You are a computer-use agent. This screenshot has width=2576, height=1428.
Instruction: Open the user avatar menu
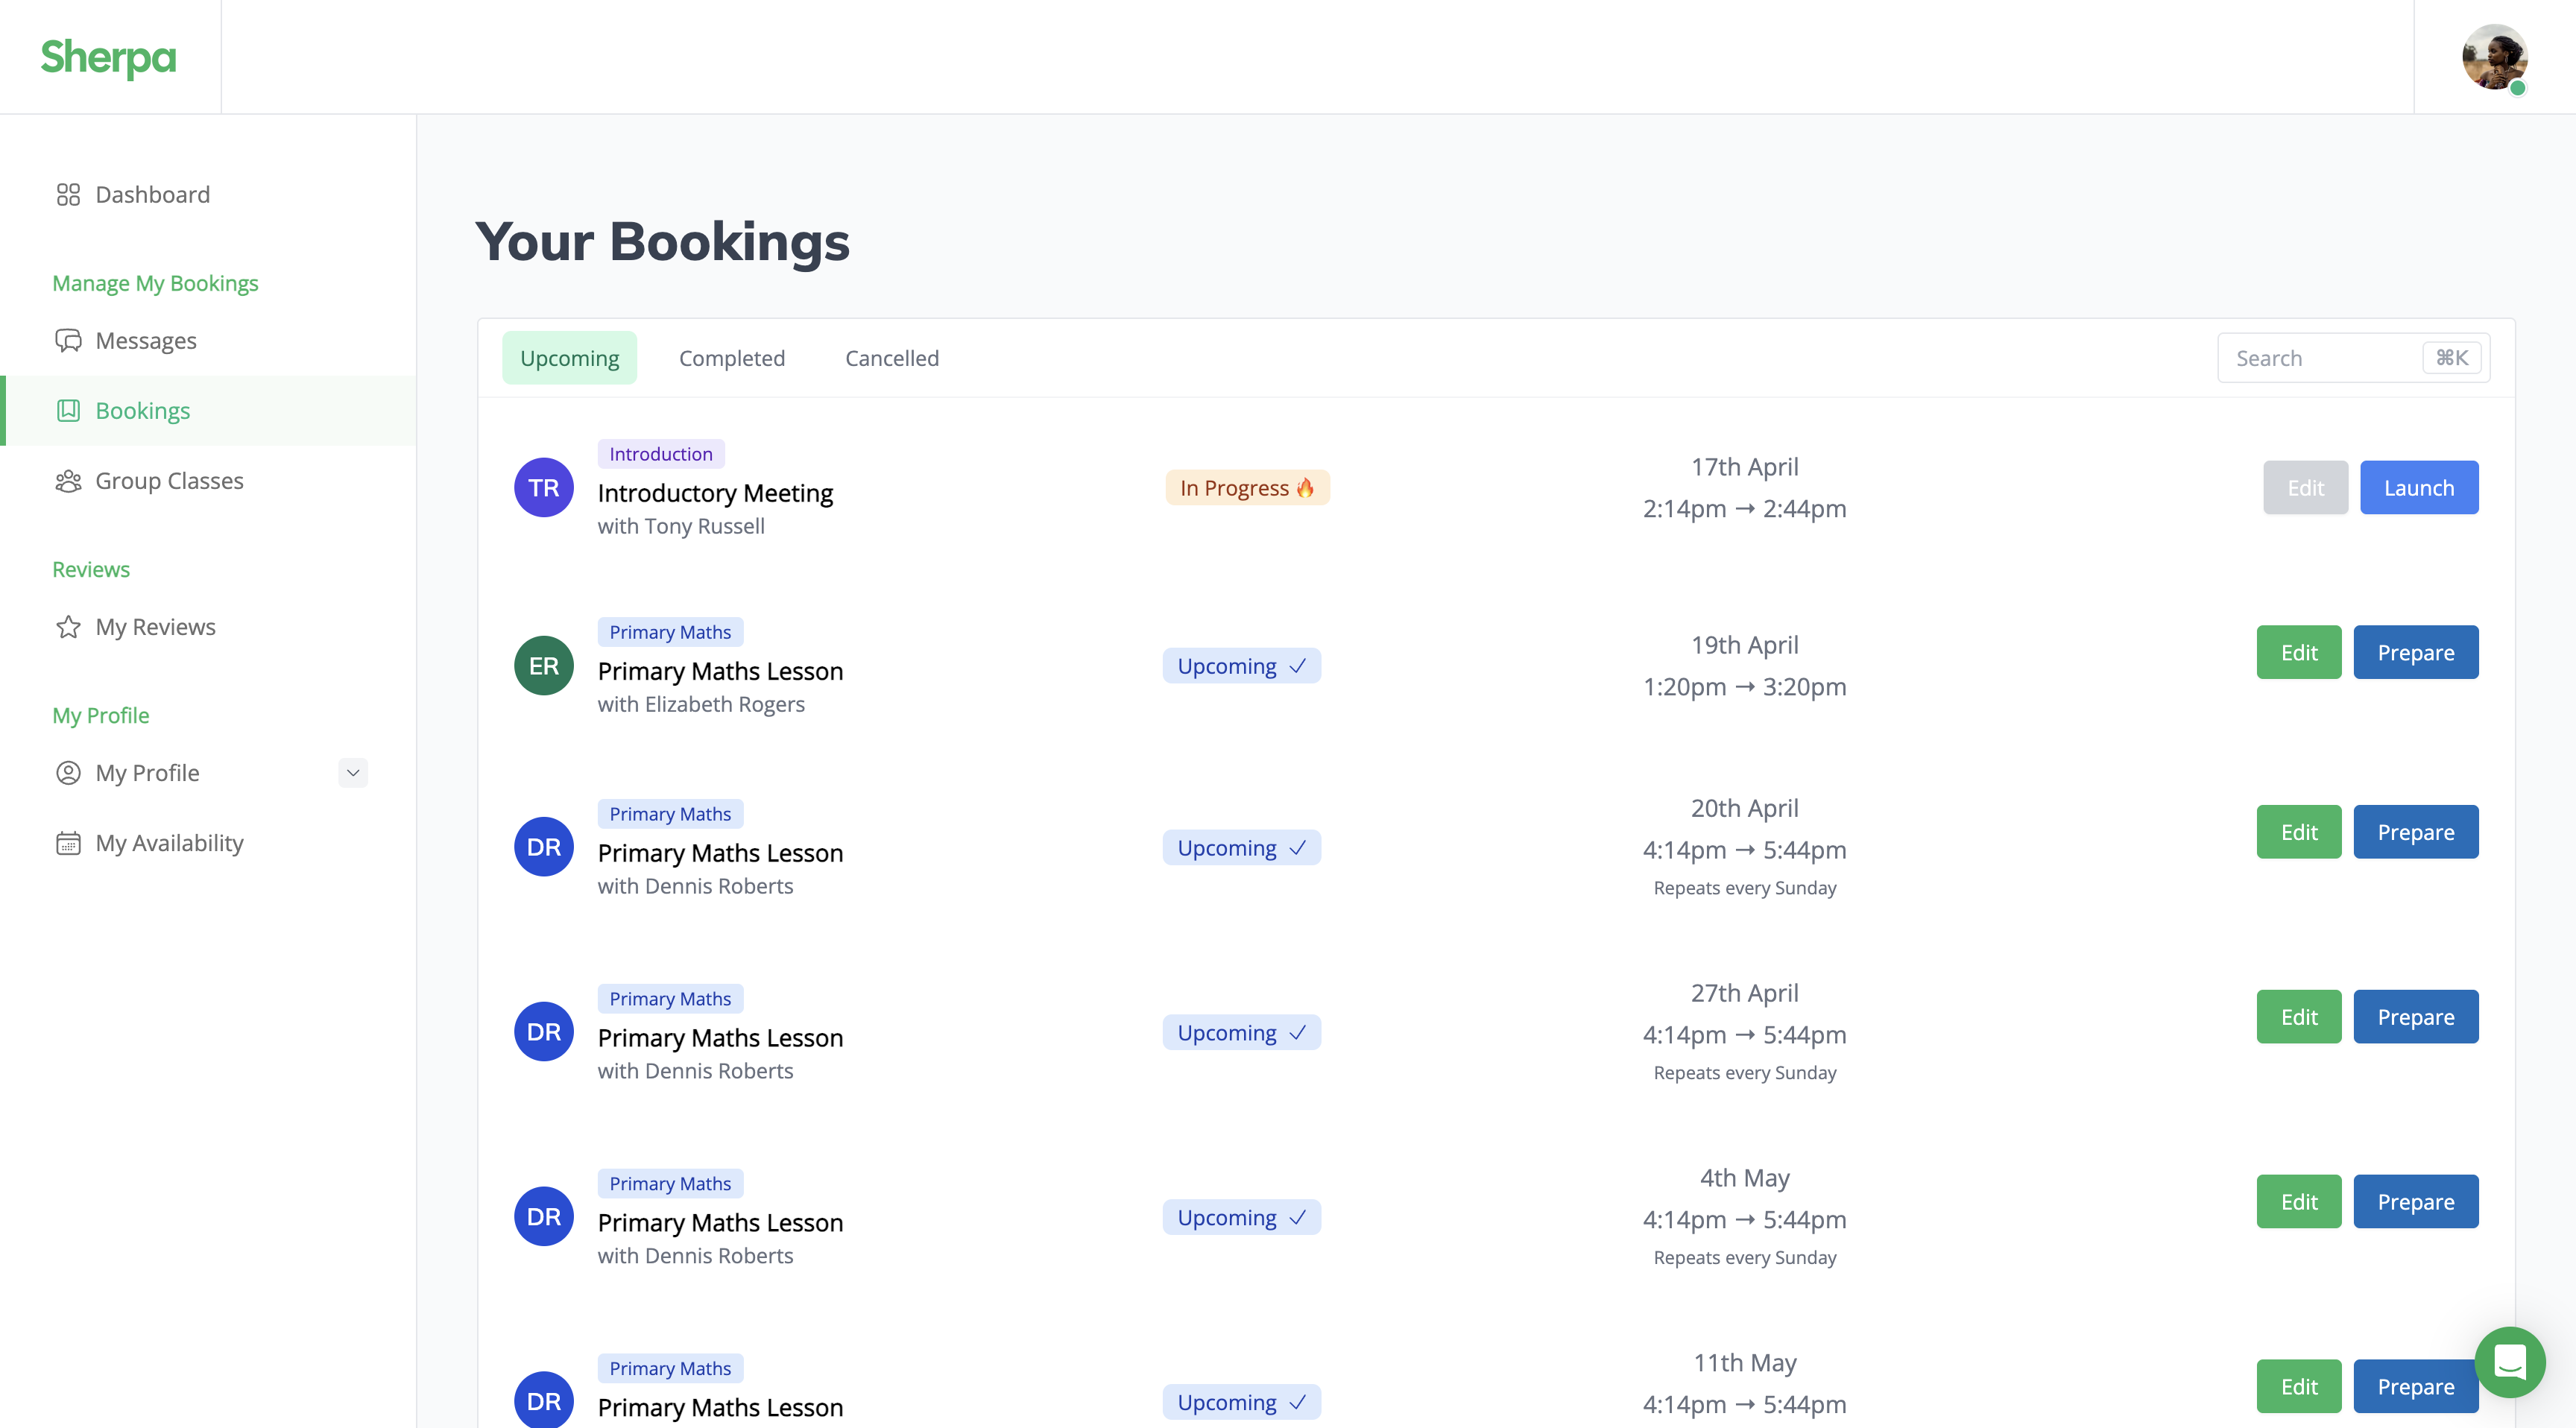click(x=2494, y=57)
